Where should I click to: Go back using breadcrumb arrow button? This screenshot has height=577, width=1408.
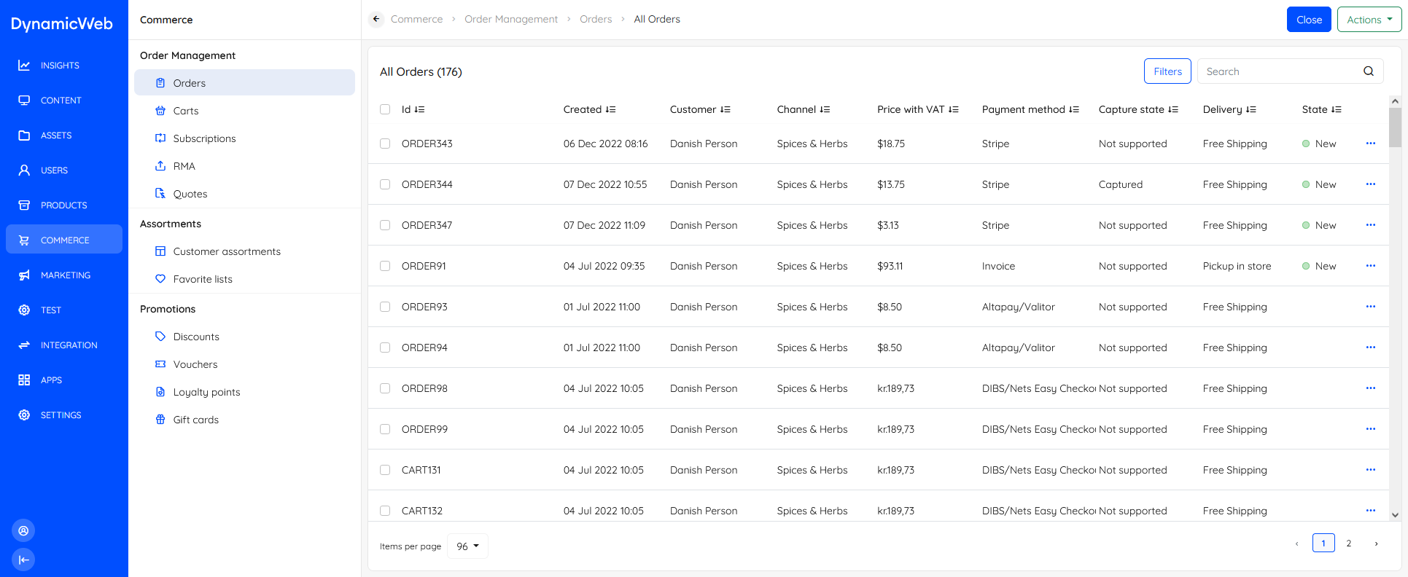coord(376,20)
